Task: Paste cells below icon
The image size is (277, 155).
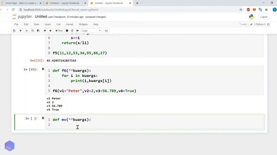Action: 38,31
